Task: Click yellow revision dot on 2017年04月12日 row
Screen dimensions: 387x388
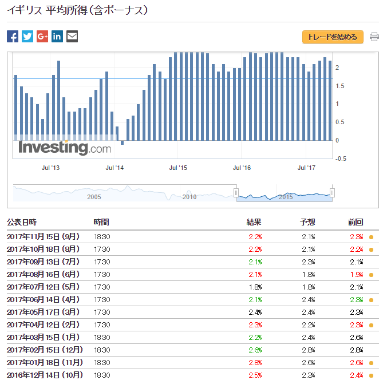Action: (x=371, y=325)
